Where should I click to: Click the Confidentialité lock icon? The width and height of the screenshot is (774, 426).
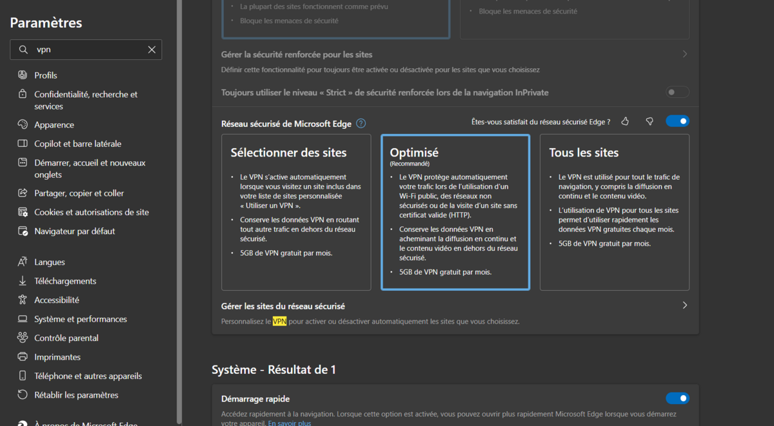23,95
